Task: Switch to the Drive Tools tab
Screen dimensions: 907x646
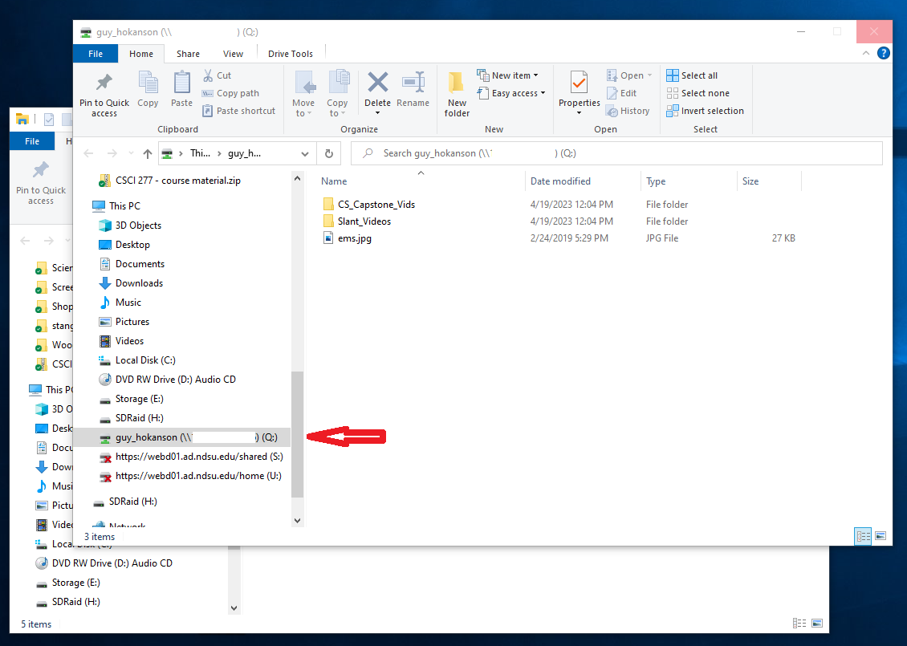Action: point(290,54)
